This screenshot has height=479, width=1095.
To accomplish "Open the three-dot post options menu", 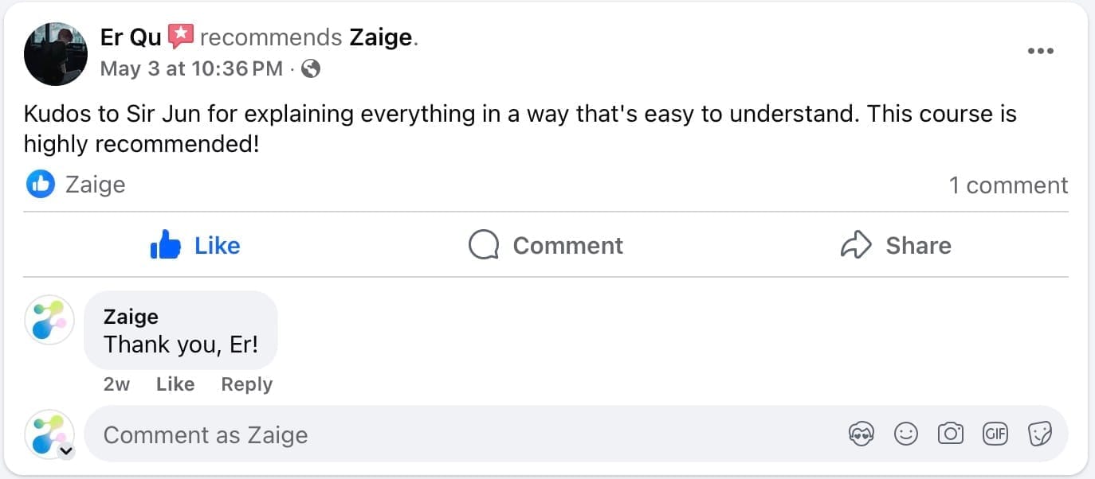I will [1040, 52].
